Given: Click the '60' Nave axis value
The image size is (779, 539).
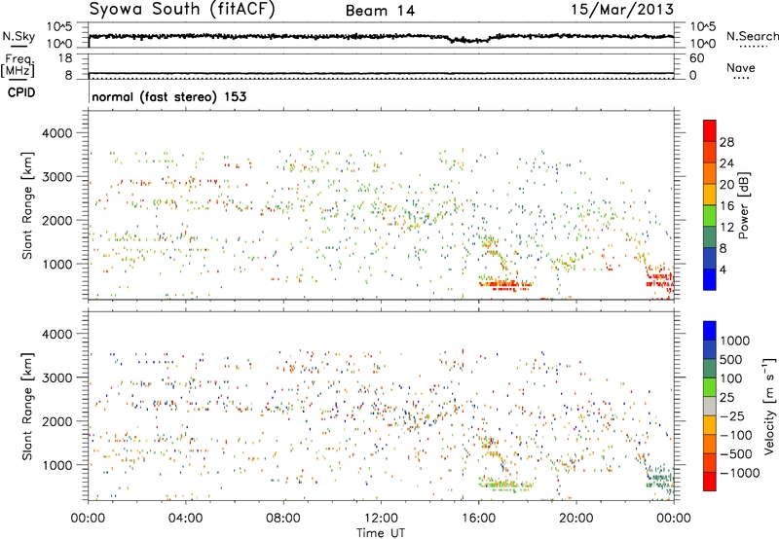Looking at the screenshot, I should tap(696, 58).
